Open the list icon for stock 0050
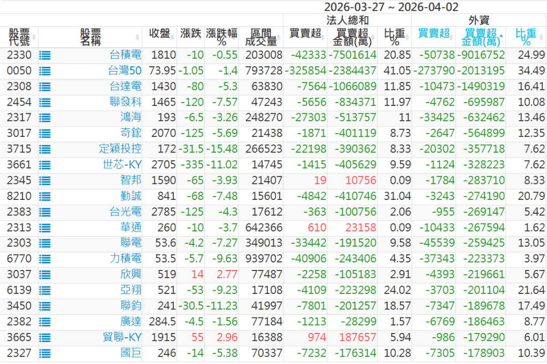The height and width of the screenshot is (364, 547). (x=45, y=71)
